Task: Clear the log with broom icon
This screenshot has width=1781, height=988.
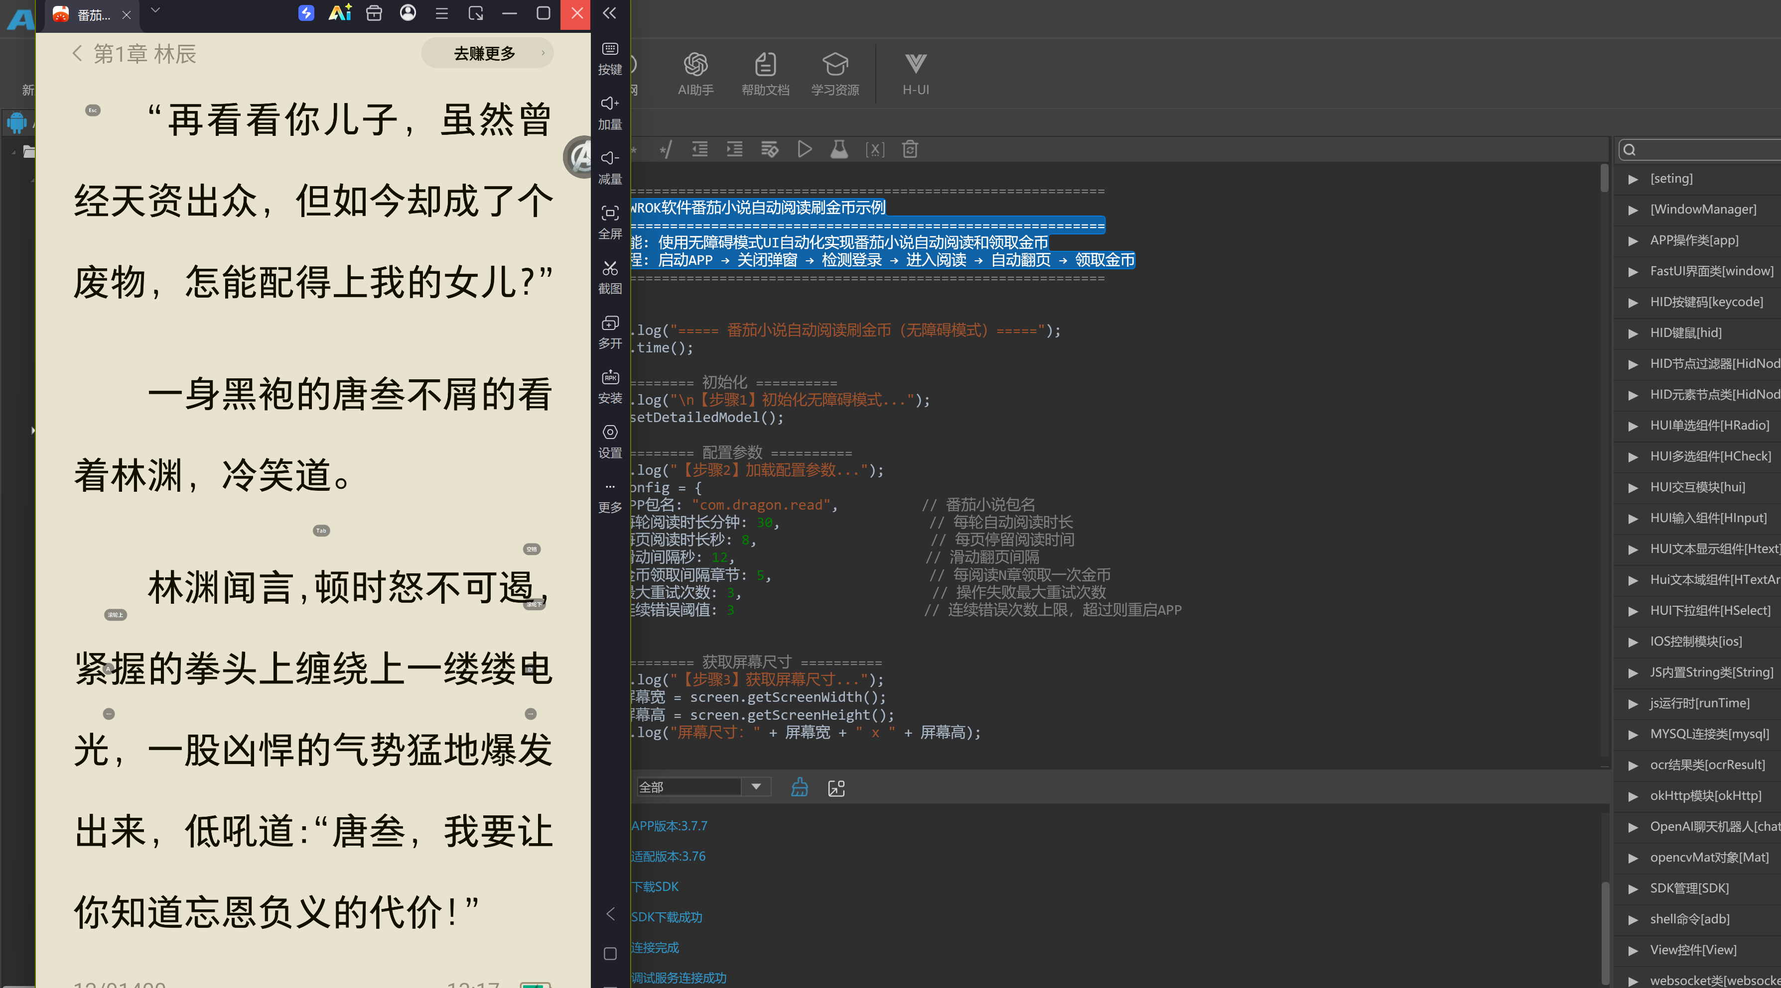Action: pyautogui.click(x=799, y=787)
